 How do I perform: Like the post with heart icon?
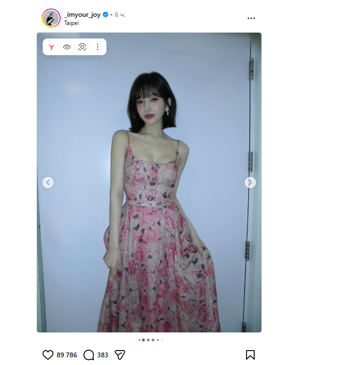pos(48,355)
